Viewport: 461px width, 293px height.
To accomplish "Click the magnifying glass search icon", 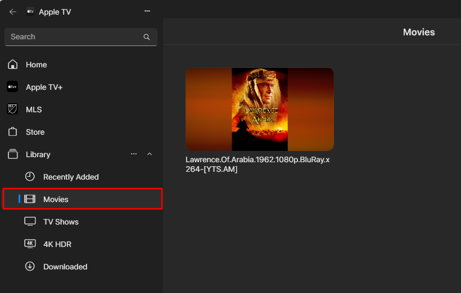I will pos(147,37).
